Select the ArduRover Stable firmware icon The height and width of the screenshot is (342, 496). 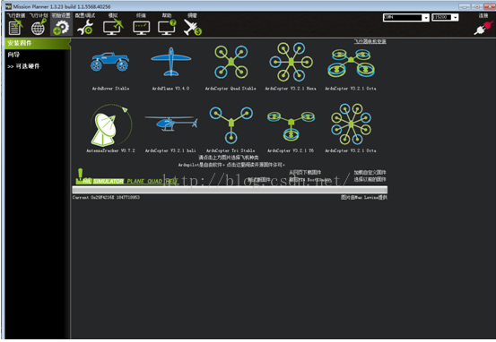[x=109, y=62]
